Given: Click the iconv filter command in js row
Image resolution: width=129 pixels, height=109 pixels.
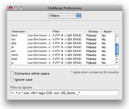Looking at the screenshot, I should [54, 63].
